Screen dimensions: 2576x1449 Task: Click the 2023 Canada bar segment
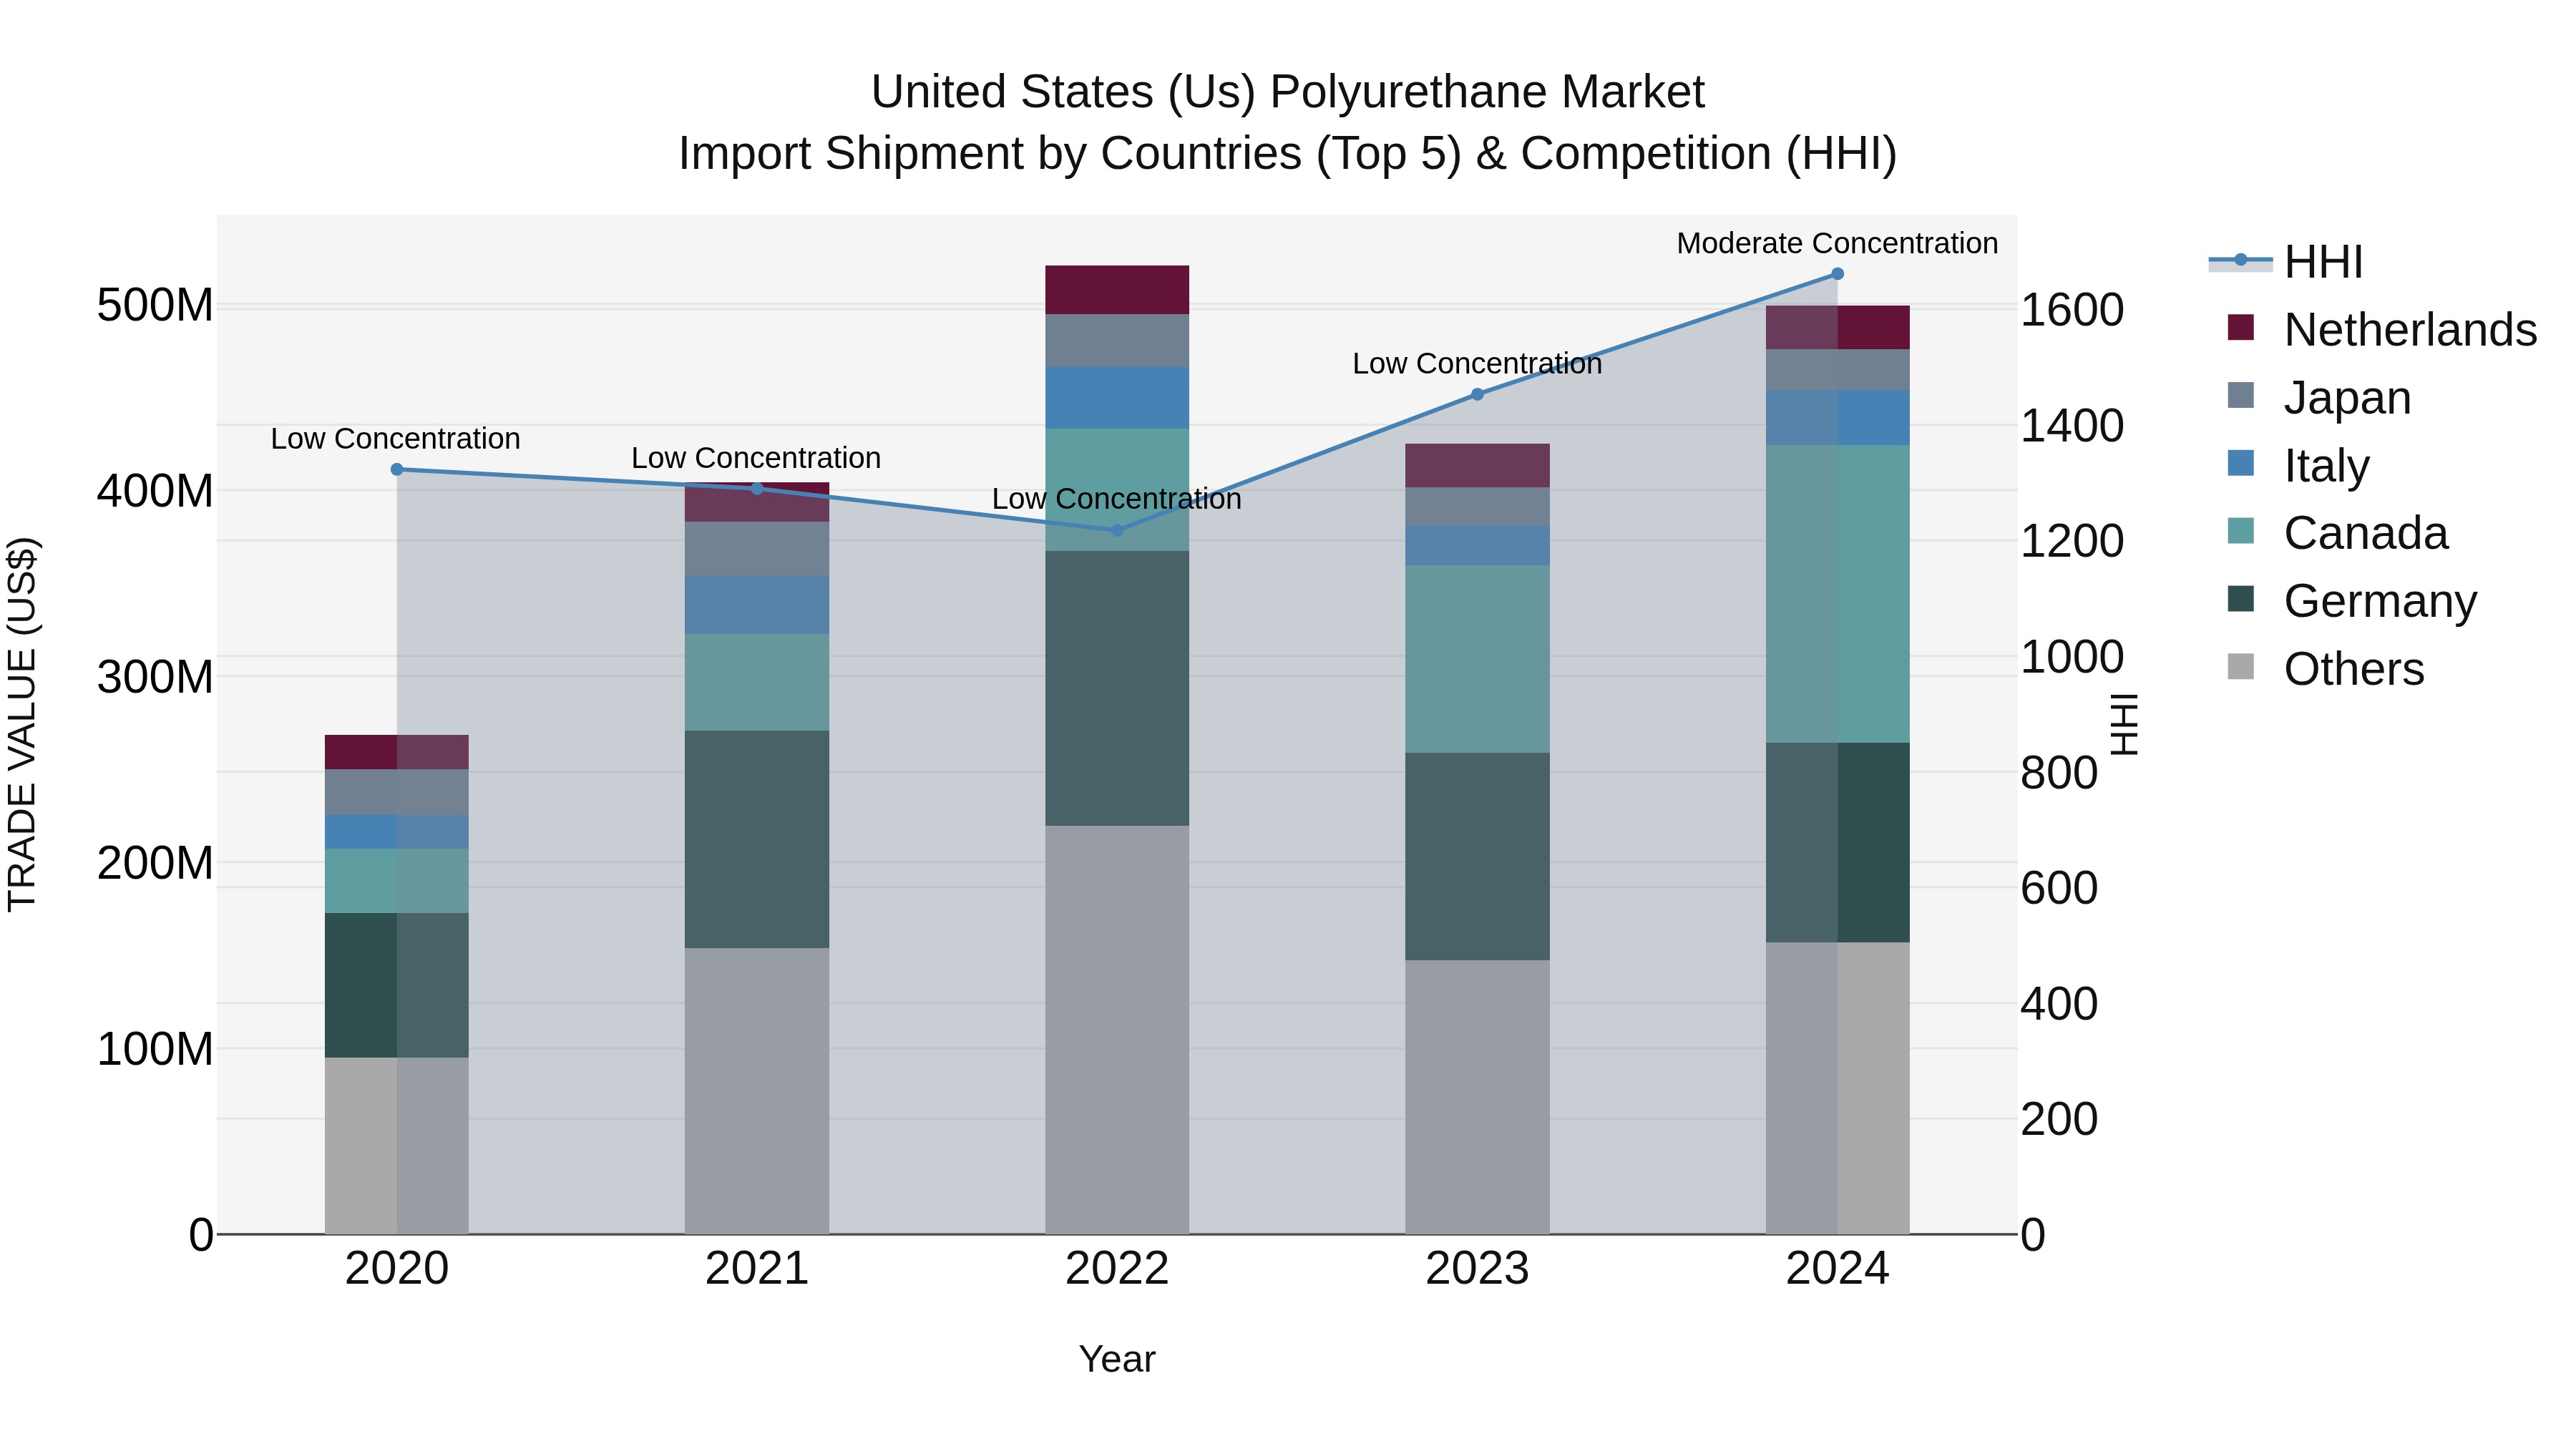[x=1477, y=659]
